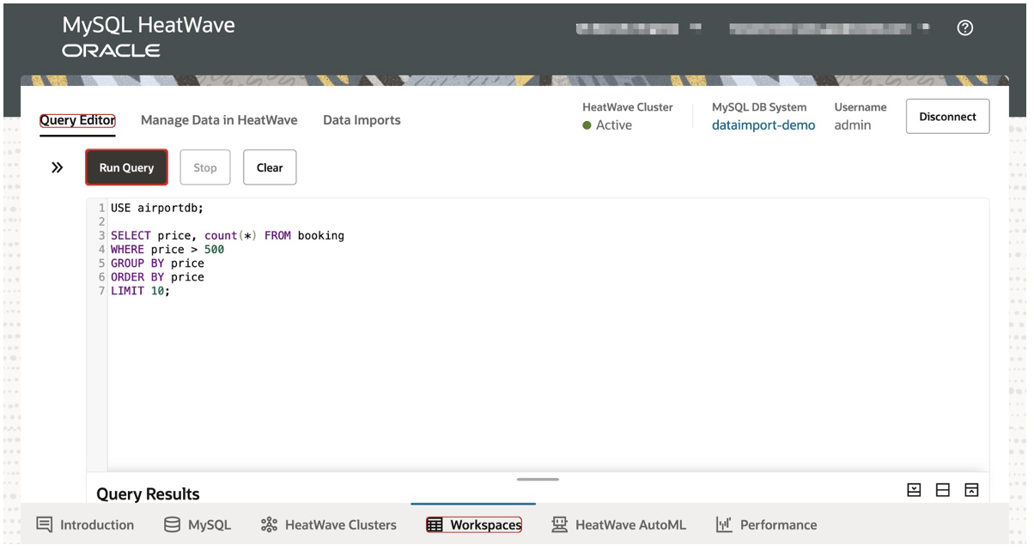Disconnect from the database
The width and height of the screenshot is (1034, 551).
click(947, 116)
